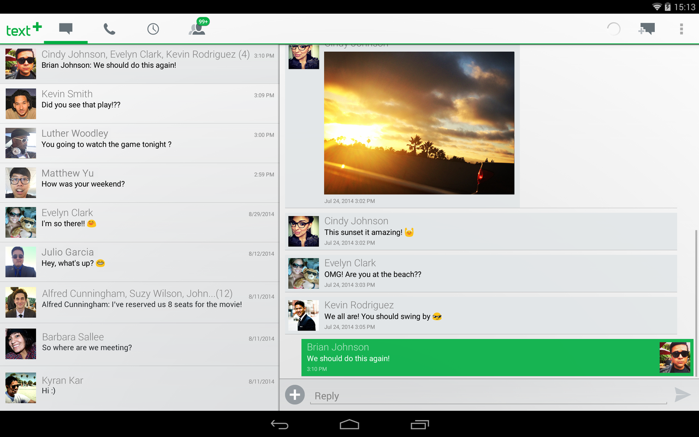Viewport: 699px width, 437px height.
Task: Tap the 3:09 PM timestamp on Kevin Smith
Action: pyautogui.click(x=264, y=95)
